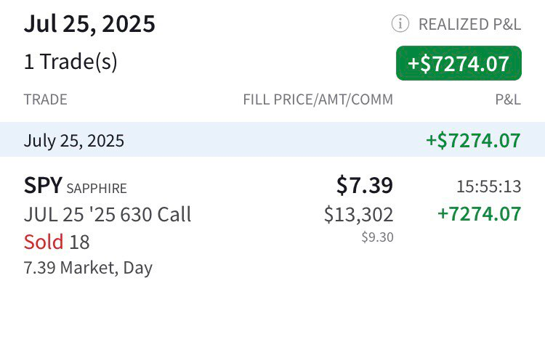
Task: Click the $7.39 fill price
Action: coord(365,185)
